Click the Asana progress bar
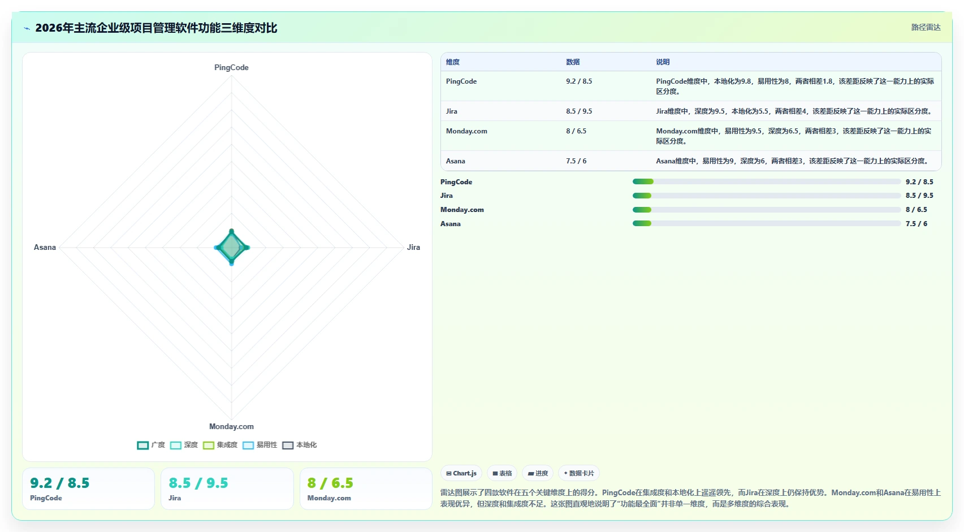The width and height of the screenshot is (964, 532). click(766, 223)
